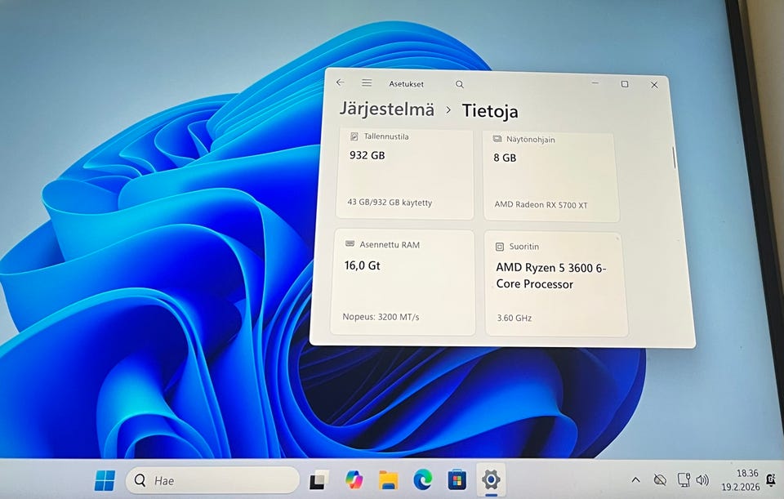
Task: Select the Suoritin AMD Ryzen card
Action: [555, 283]
